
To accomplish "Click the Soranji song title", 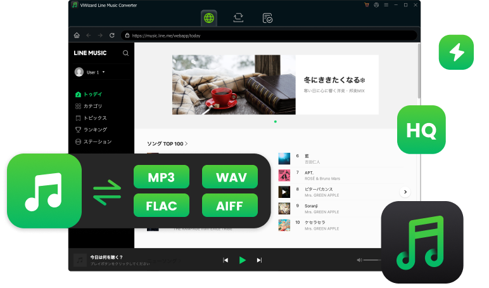I will 311,206.
